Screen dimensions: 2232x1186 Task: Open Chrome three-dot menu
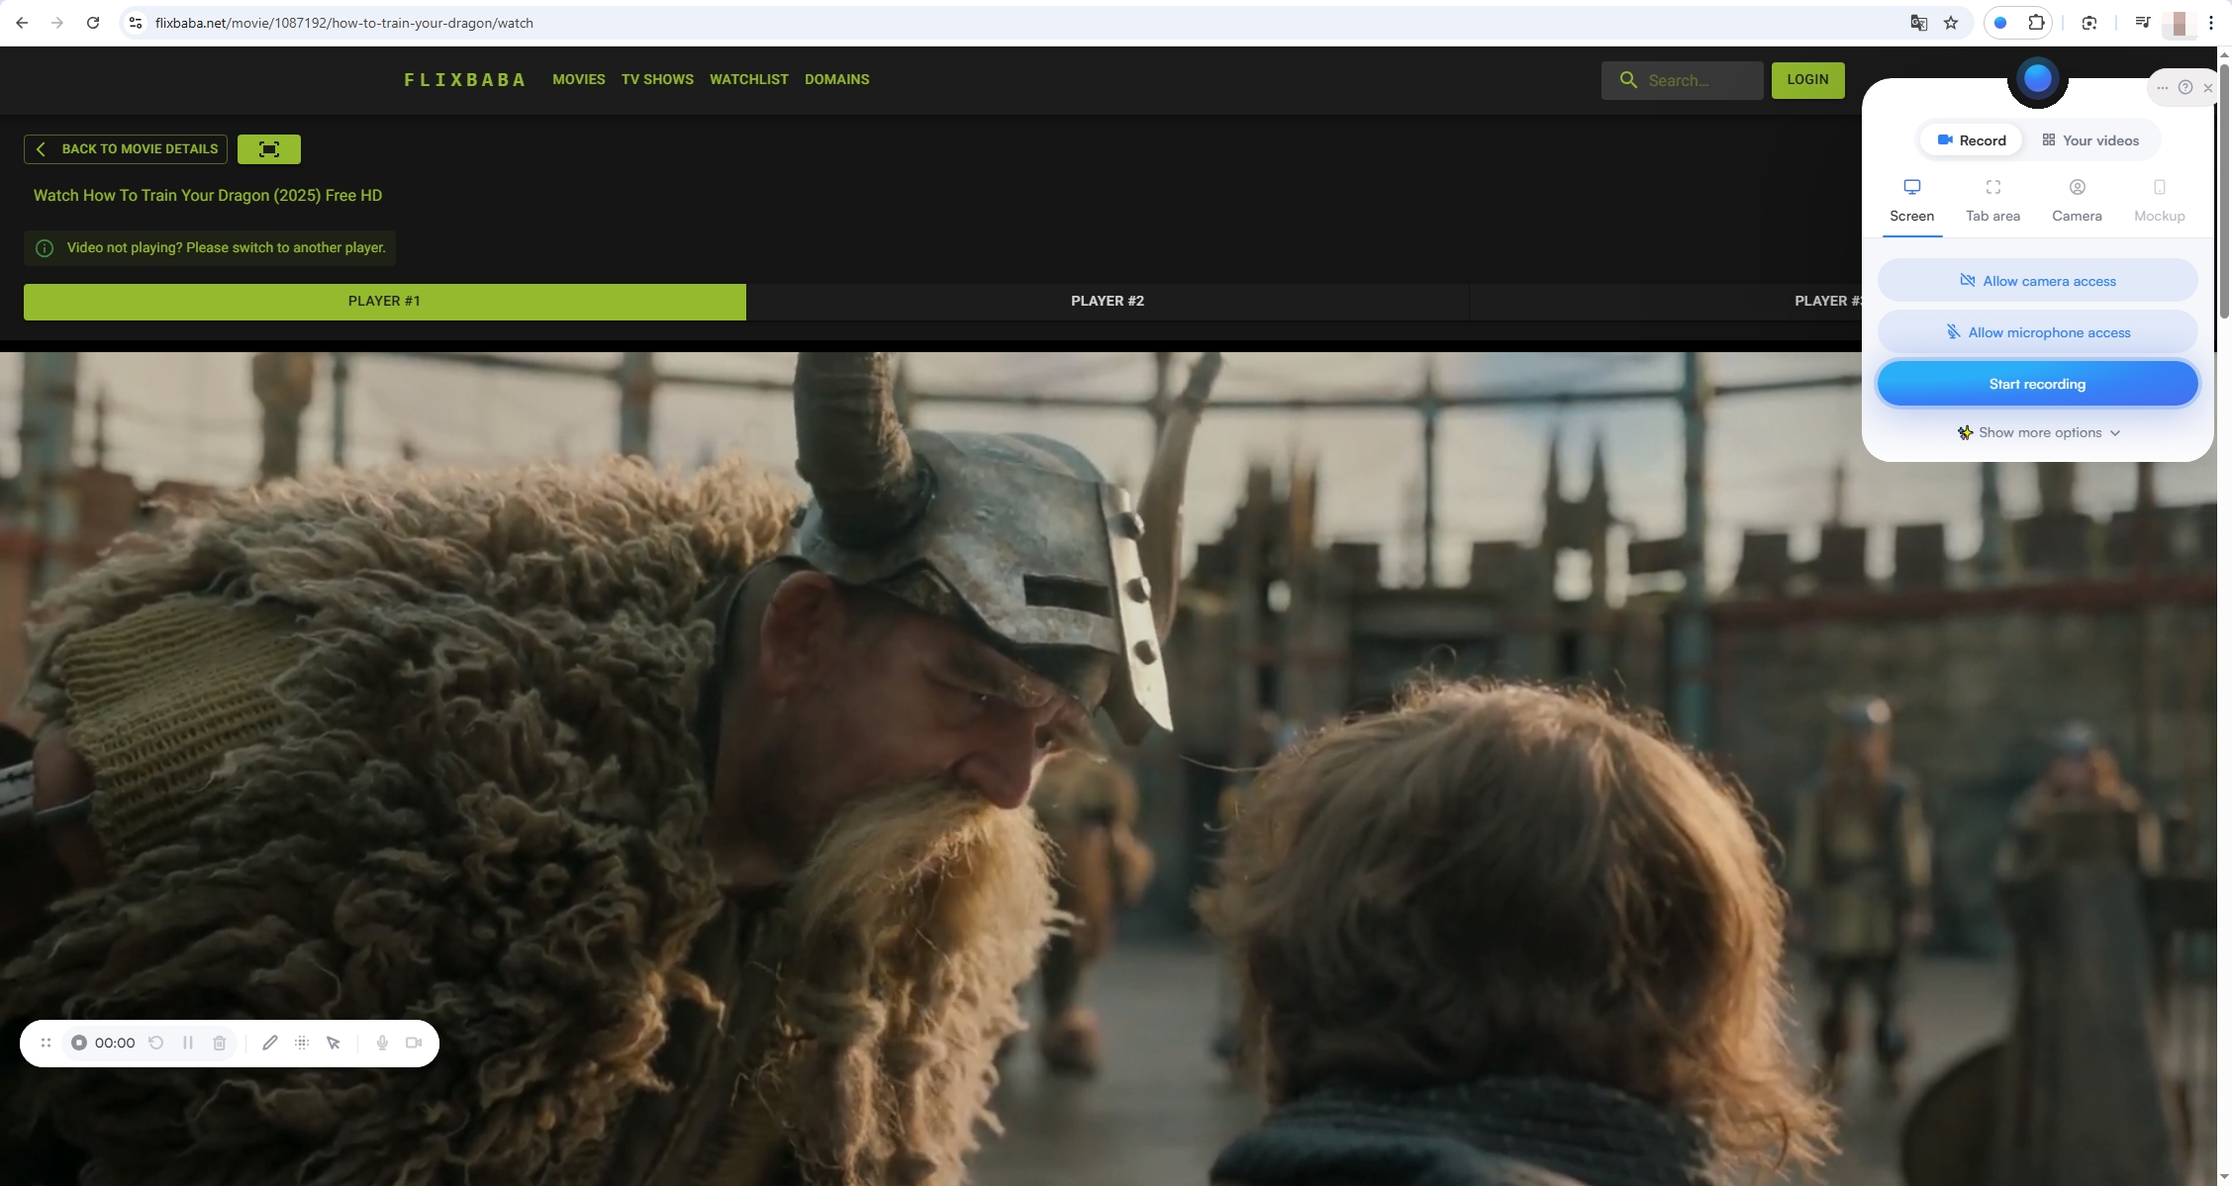(2211, 23)
